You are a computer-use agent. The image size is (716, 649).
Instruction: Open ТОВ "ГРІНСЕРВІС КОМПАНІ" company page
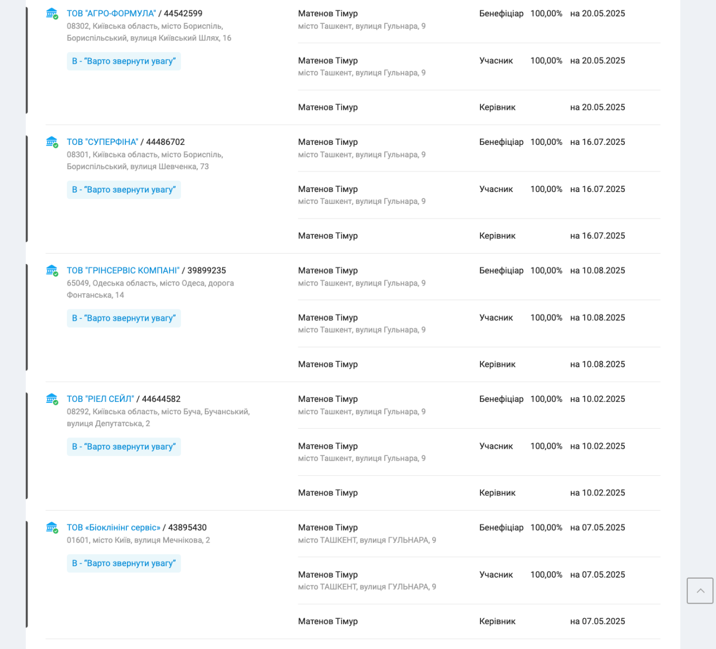click(123, 270)
